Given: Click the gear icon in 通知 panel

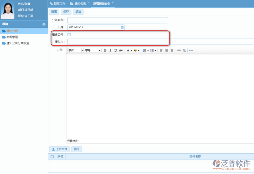Looking at the screenshot, I should (x=44, y=24).
